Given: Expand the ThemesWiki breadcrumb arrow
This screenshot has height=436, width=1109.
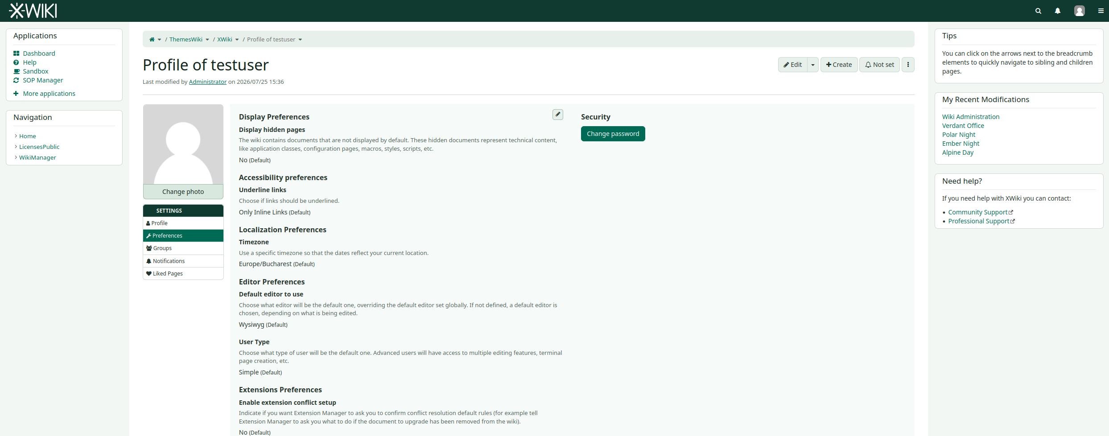Looking at the screenshot, I should [x=207, y=40].
